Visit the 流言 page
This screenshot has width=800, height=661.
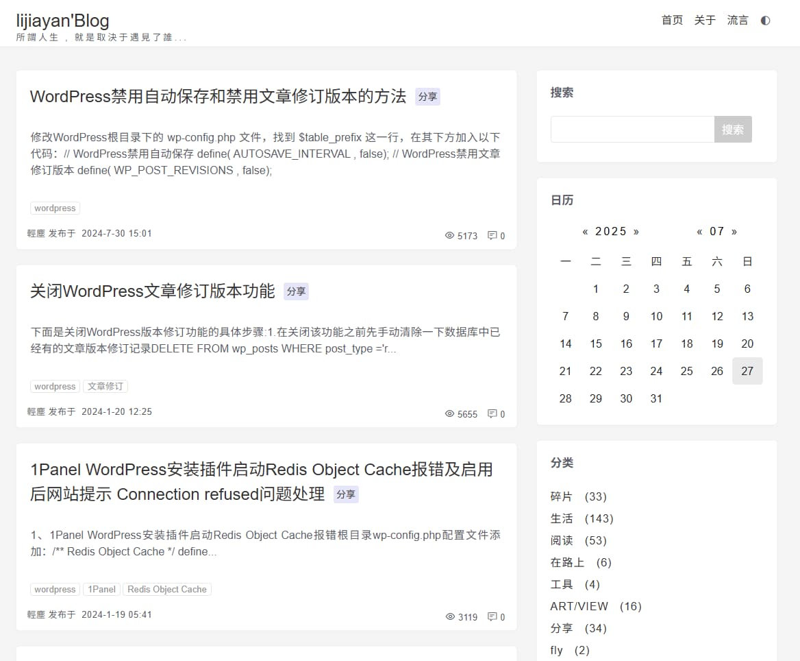coord(737,21)
